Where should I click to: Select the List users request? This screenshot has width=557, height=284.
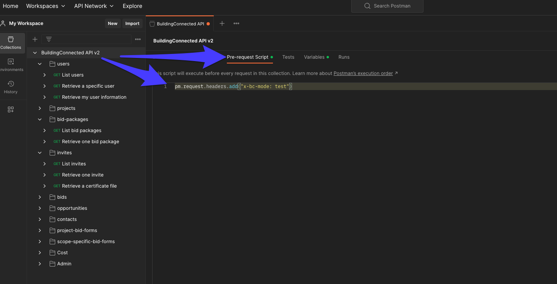coord(73,75)
